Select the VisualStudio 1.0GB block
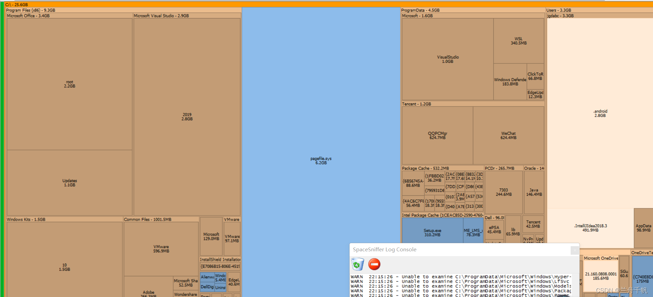Screen dimensions: 653x297 (x=448, y=59)
